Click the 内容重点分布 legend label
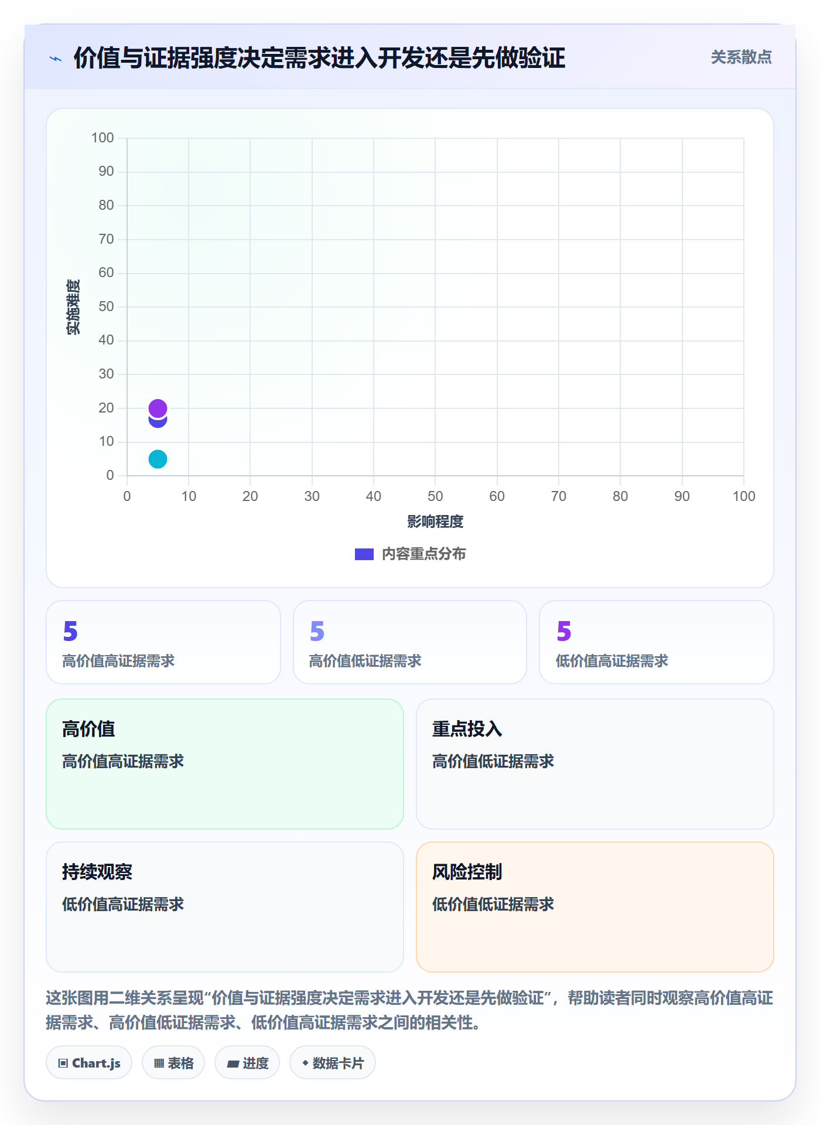The height and width of the screenshot is (1125, 820). pyautogui.click(x=423, y=554)
